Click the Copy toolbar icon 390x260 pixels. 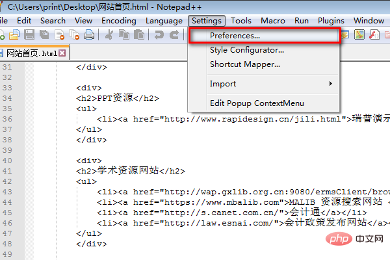click(x=124, y=34)
